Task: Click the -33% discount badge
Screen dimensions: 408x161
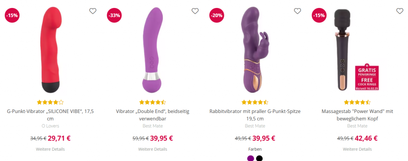Action: coord(114,15)
